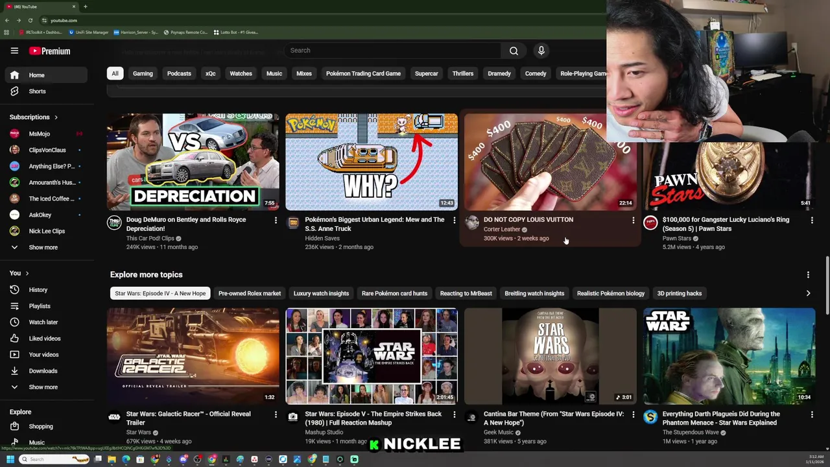Open Star Wars Galactic Racer trailer title
This screenshot has height=467, width=830.
[x=189, y=418]
